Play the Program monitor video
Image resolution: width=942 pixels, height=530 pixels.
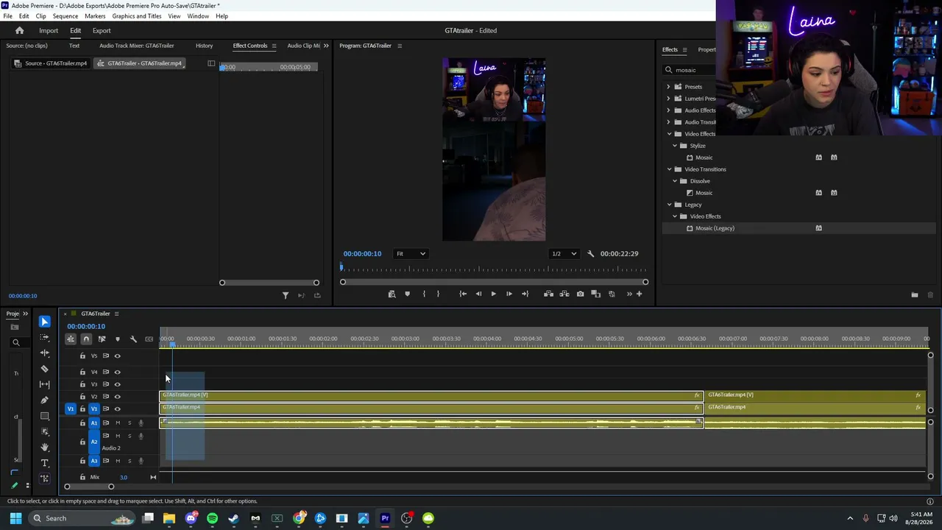click(x=493, y=294)
